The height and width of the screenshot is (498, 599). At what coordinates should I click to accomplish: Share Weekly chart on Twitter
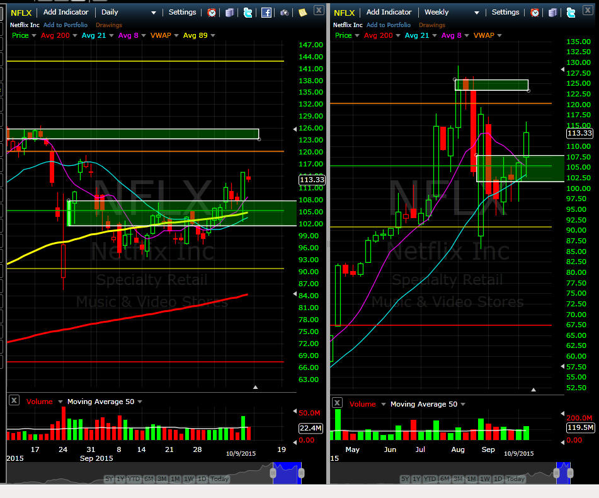(571, 13)
